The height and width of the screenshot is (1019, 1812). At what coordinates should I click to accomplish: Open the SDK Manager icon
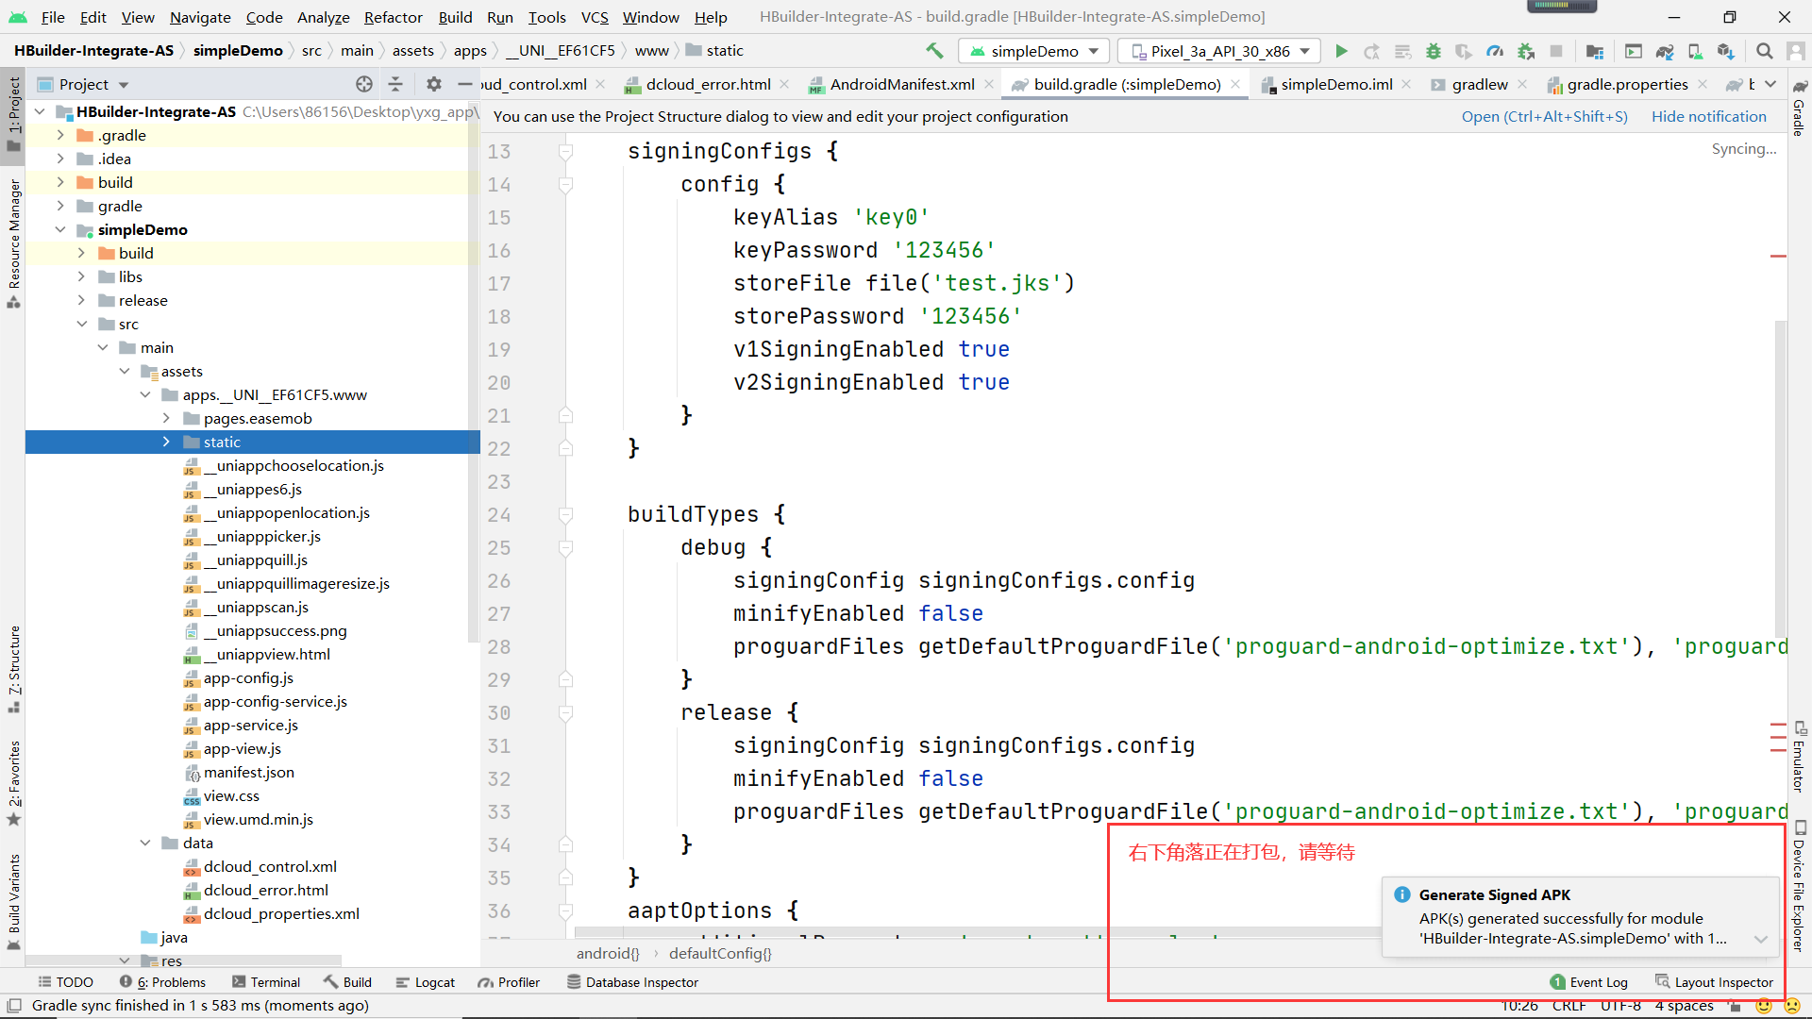pos(1725,51)
